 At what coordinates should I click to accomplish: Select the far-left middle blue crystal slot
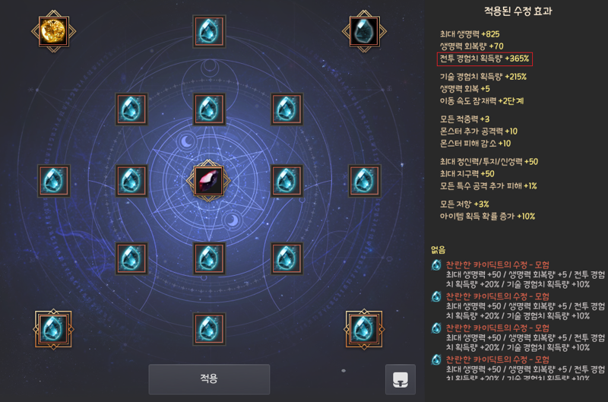pyautogui.click(x=53, y=181)
